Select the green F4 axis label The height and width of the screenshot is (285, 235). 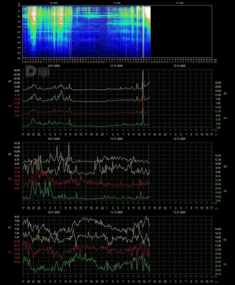click(x=225, y=264)
